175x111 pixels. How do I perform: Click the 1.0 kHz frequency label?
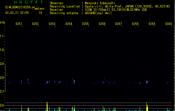pyautogui.click(x=2, y=50)
